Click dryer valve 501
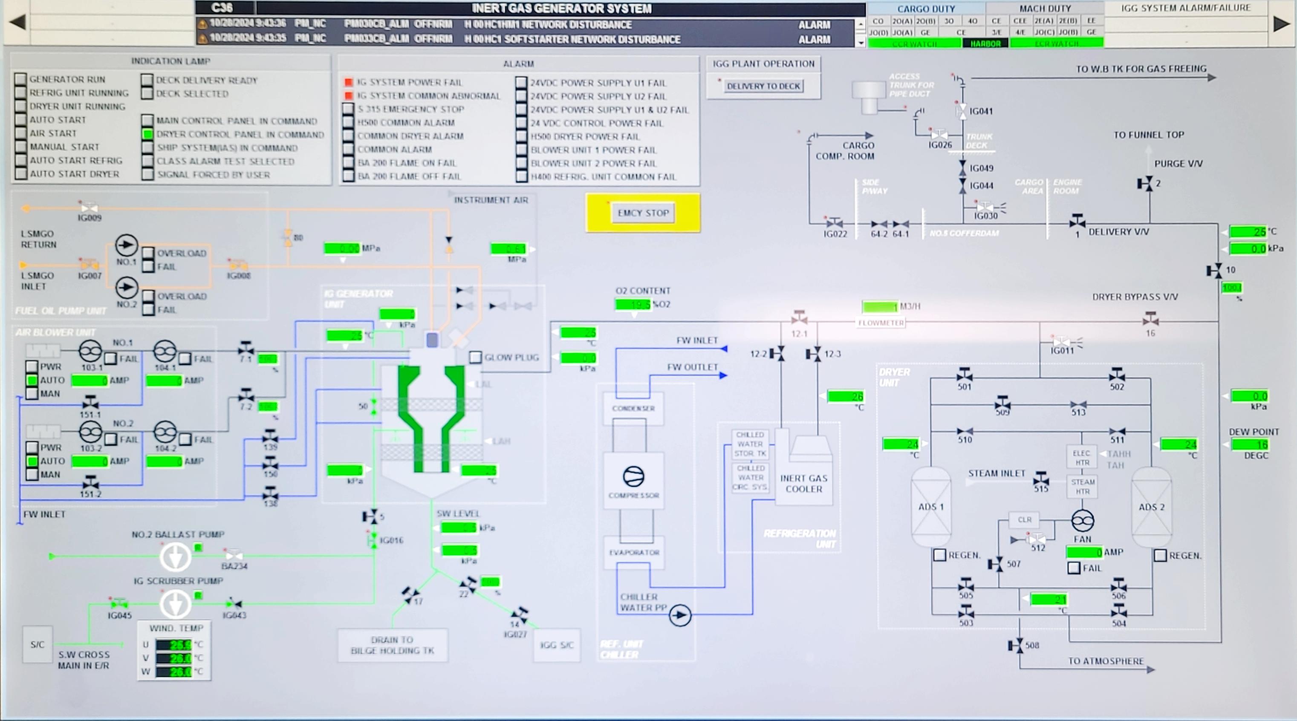The image size is (1297, 721). click(x=964, y=375)
